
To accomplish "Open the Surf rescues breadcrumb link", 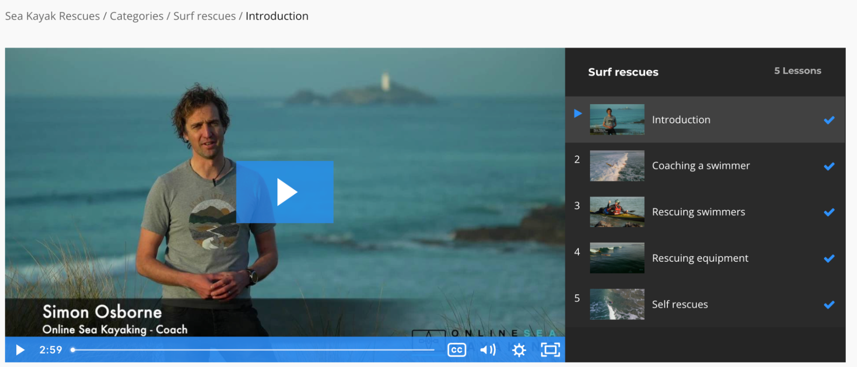I will pyautogui.click(x=204, y=16).
